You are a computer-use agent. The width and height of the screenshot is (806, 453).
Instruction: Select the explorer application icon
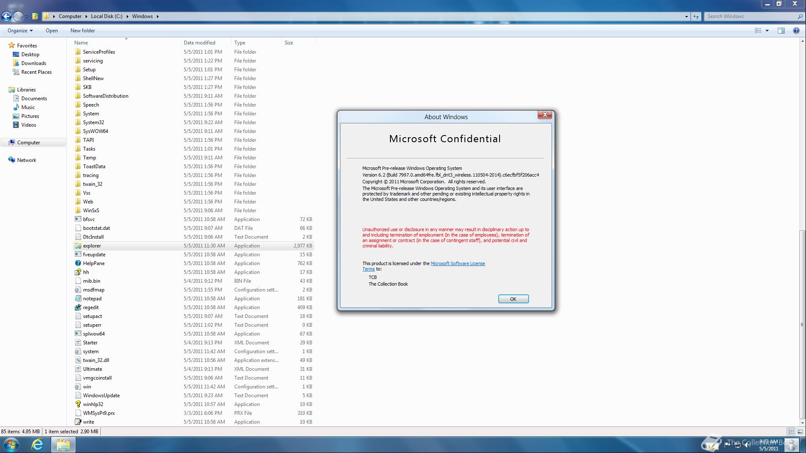(x=78, y=246)
